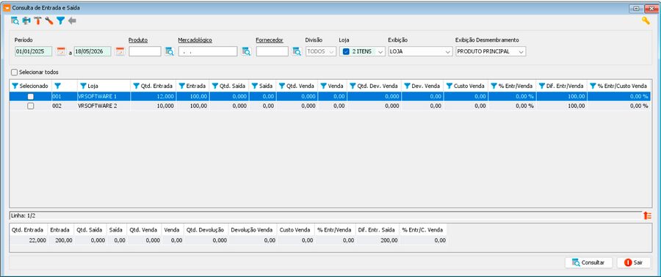The image size is (661, 277).
Task: Click the end date field 18/05/2026
Action: (x=93, y=51)
